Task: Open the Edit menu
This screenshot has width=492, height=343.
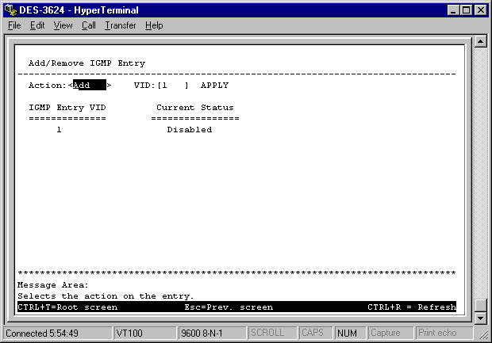Action: [37, 25]
